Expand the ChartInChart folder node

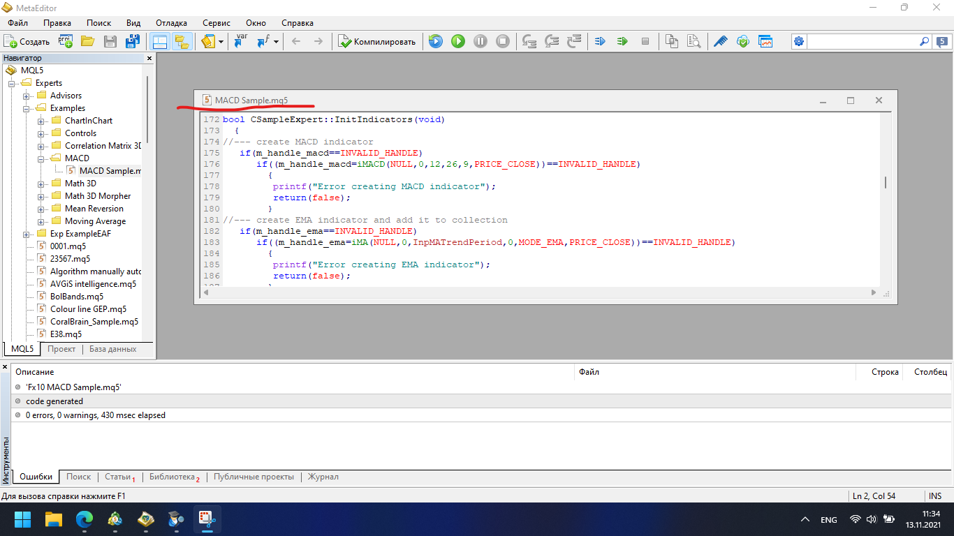click(x=41, y=121)
